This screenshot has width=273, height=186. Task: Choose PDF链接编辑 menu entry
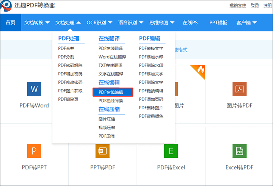tap(151, 91)
